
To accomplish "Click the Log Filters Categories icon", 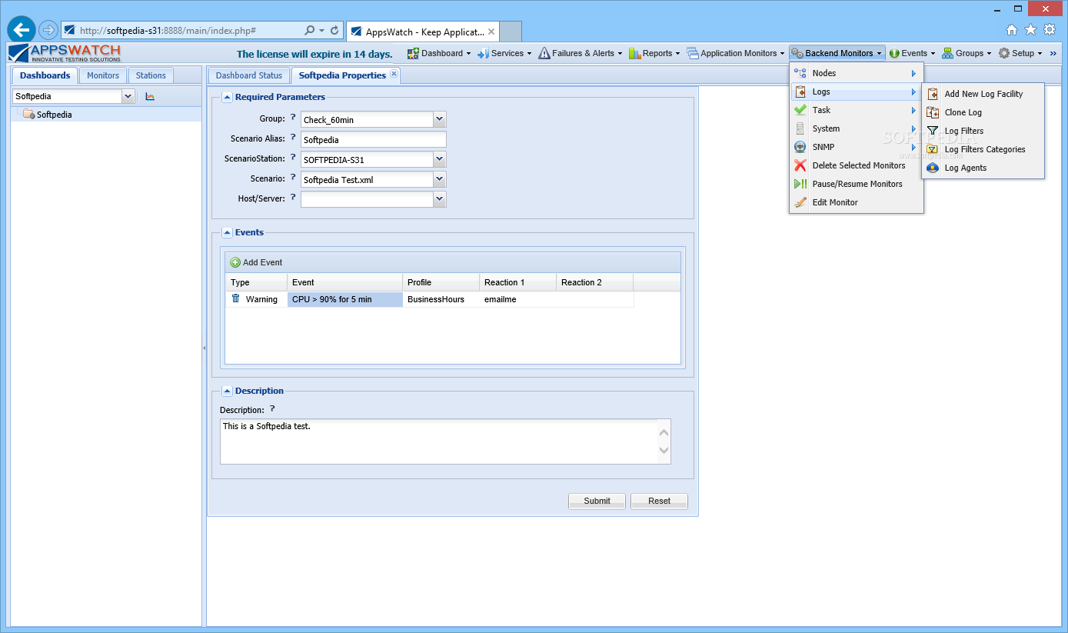I will (933, 149).
